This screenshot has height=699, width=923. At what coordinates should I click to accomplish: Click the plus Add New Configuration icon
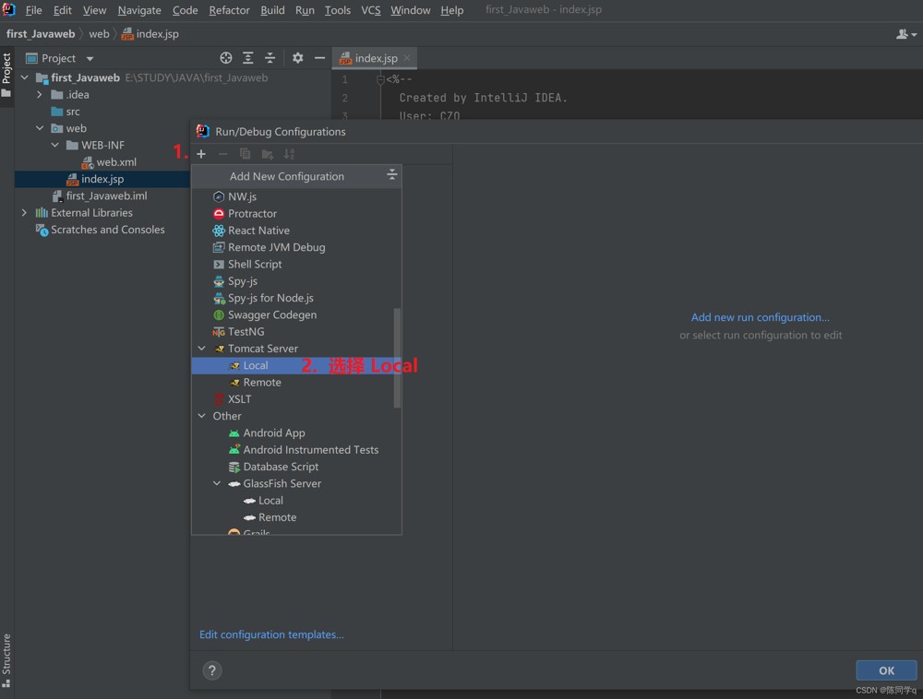(201, 154)
